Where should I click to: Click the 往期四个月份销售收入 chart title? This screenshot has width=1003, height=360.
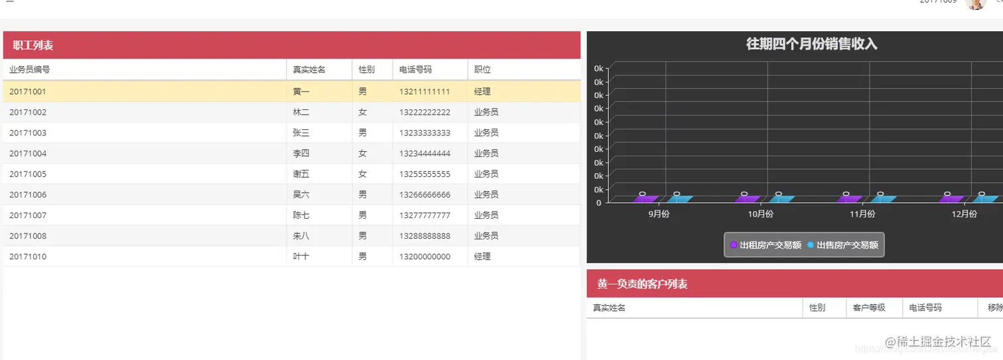tap(811, 44)
